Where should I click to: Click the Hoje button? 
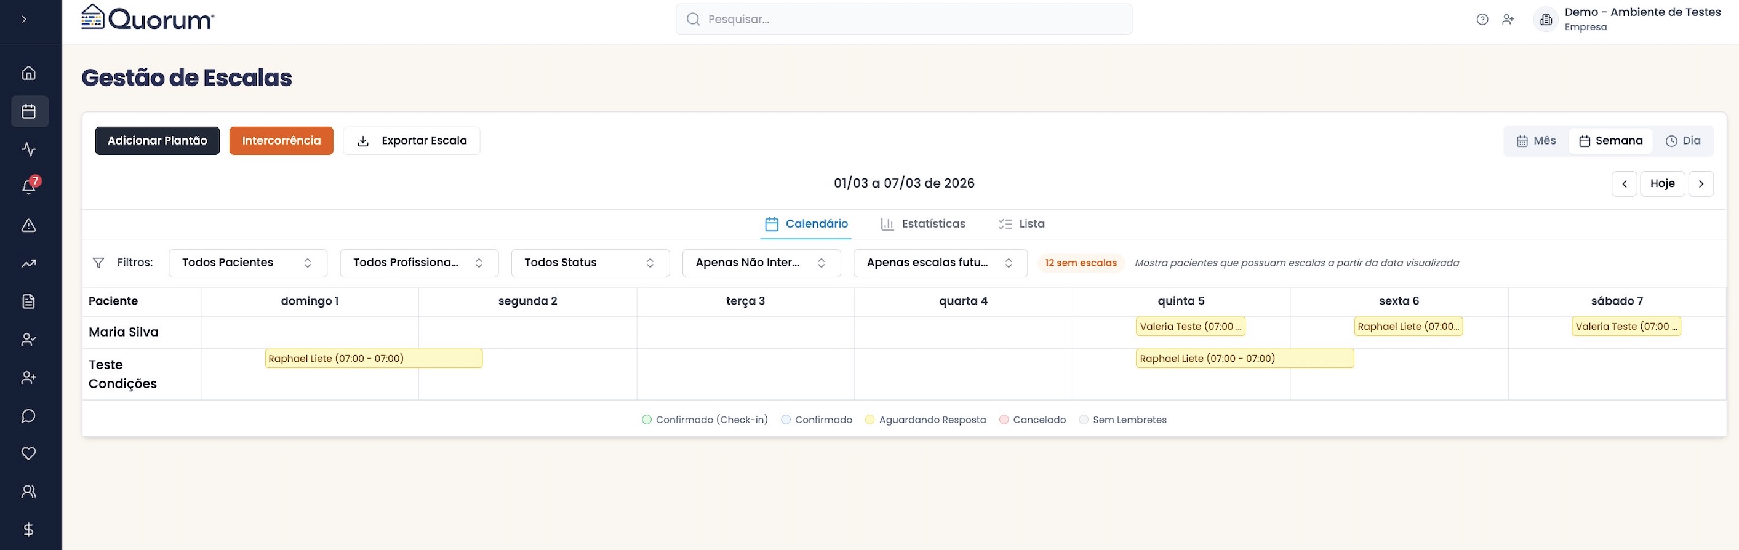click(x=1662, y=183)
